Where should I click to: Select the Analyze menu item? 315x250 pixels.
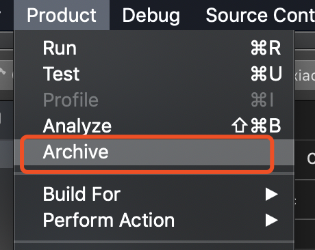[154, 126]
